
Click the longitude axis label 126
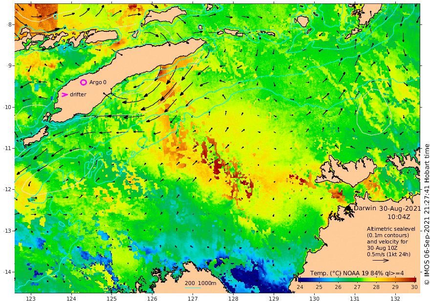pos(152,299)
